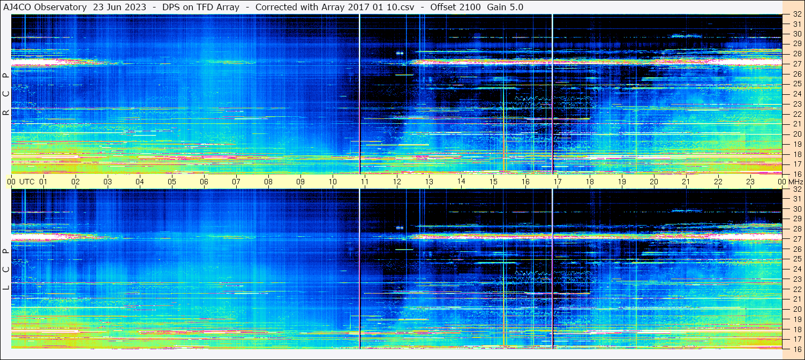
Task: Click the 28 MHz label of the RCP panel
Action: [797, 54]
